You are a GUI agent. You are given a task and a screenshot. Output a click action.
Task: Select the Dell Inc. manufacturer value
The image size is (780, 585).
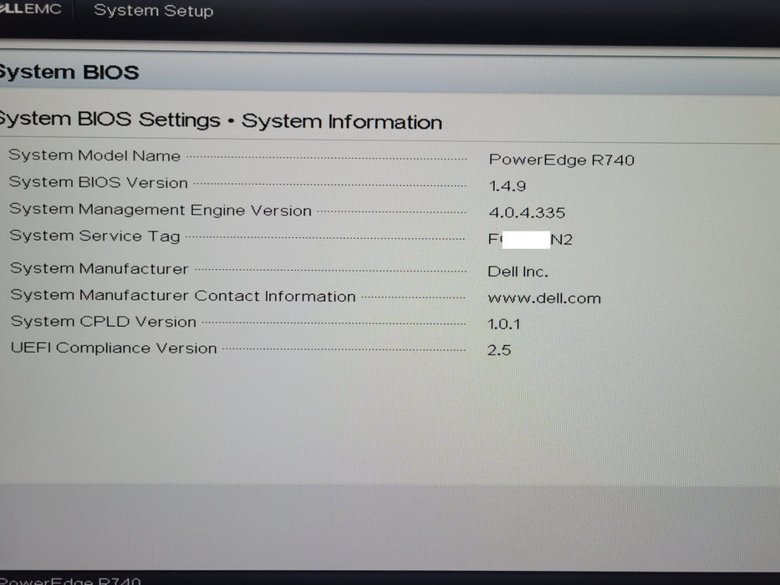(517, 272)
